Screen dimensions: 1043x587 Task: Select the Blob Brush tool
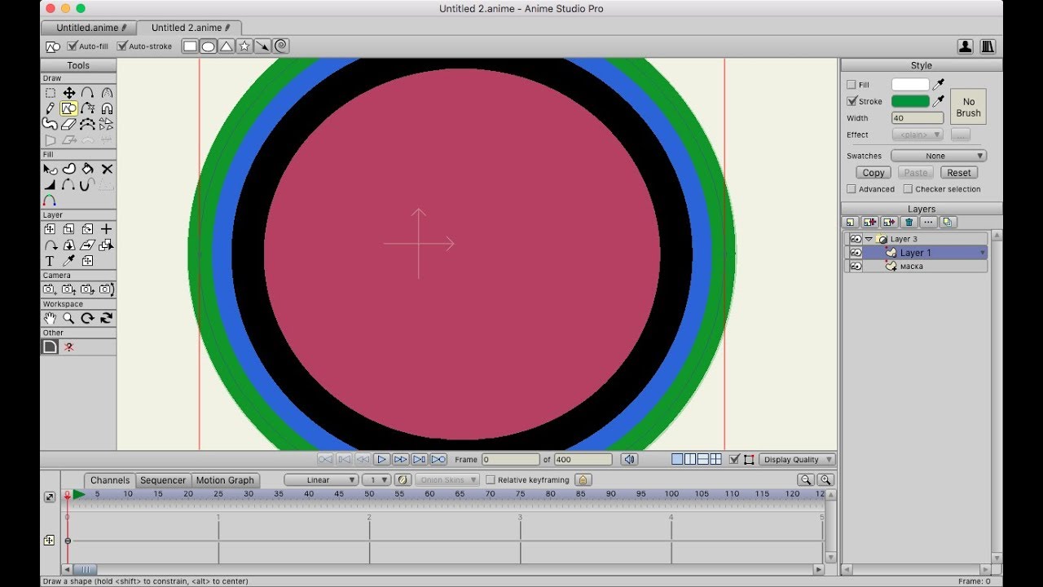51,124
